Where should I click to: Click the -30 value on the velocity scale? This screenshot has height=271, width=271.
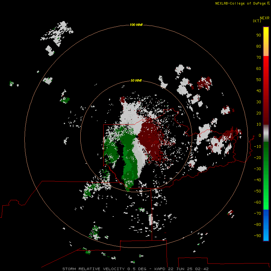click(257, 169)
